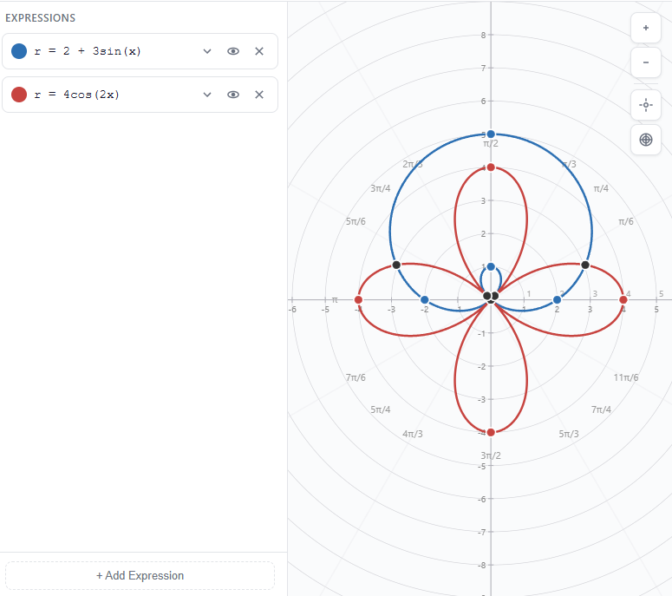This screenshot has height=596, width=672.
Task: Click the black intersection point on the right
Action: coord(585,265)
